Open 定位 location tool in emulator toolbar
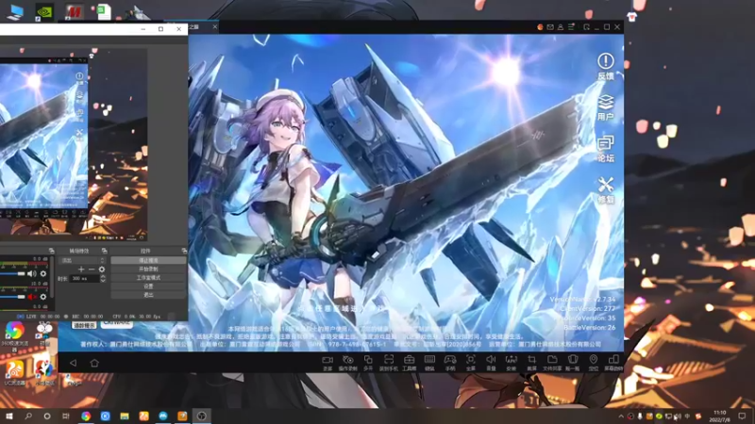 pyautogui.click(x=594, y=363)
